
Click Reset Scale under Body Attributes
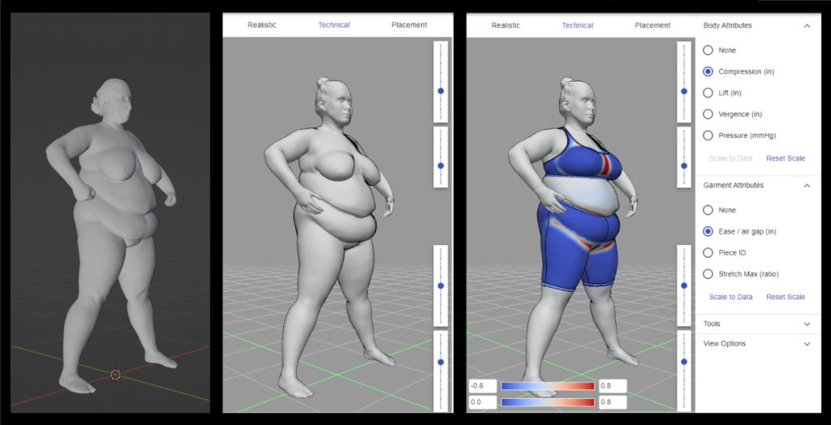coord(786,158)
